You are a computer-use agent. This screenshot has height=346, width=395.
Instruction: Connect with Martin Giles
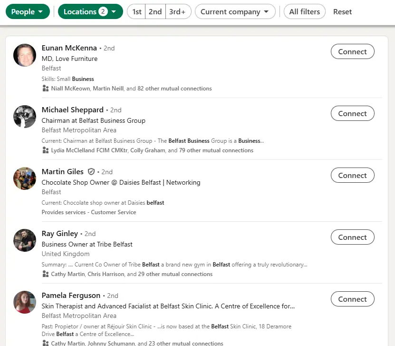(352, 175)
